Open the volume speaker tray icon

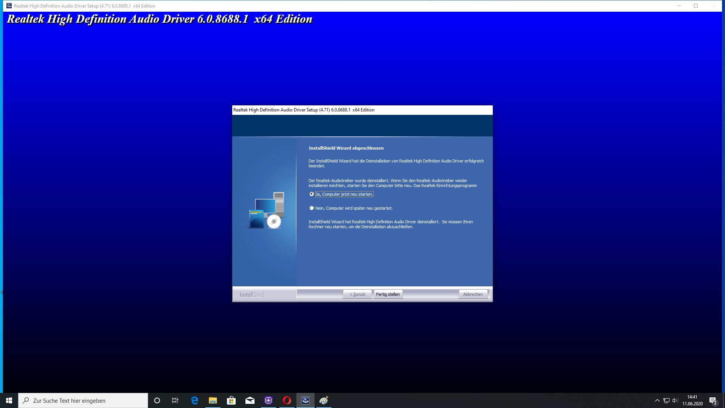click(675, 400)
